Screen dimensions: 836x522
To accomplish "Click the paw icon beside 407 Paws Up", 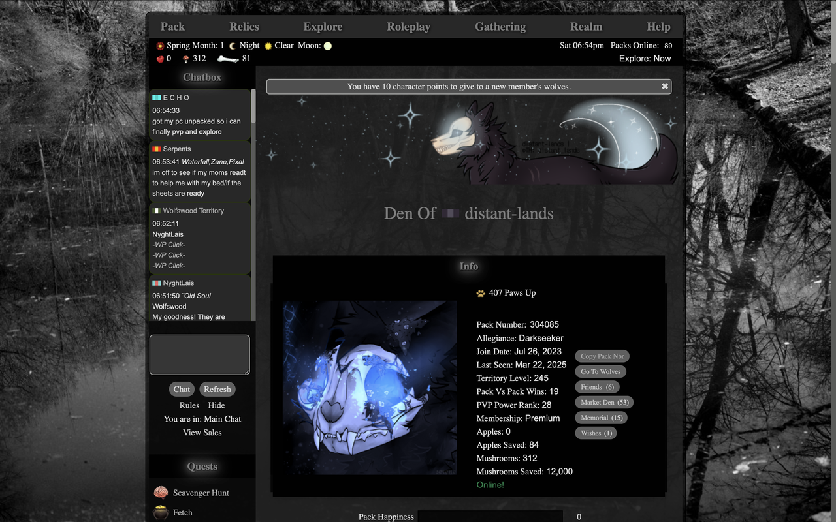I will coord(480,292).
